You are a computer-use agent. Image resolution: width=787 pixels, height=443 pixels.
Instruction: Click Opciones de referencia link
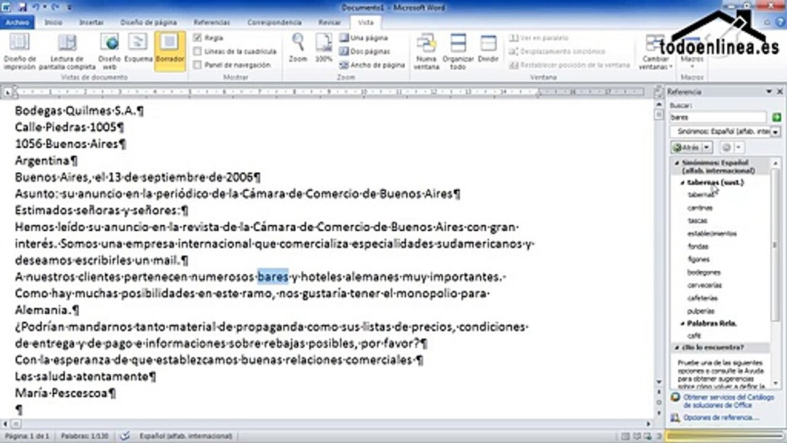(720, 418)
